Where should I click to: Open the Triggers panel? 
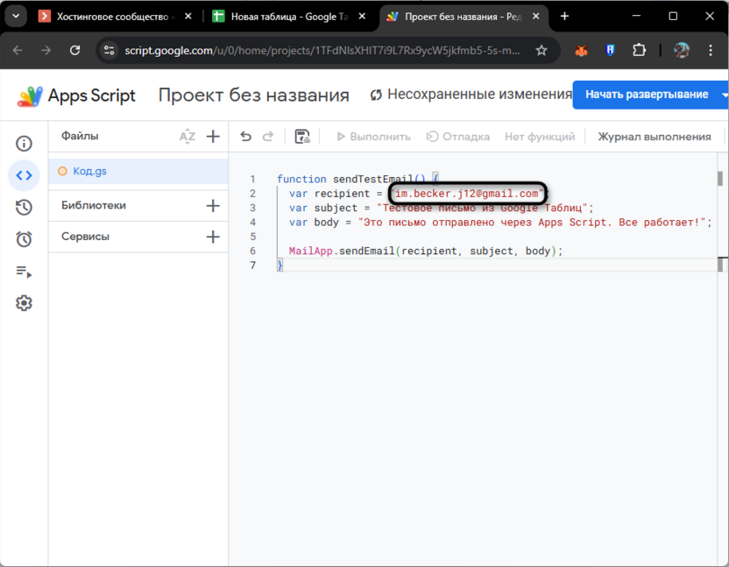point(24,239)
